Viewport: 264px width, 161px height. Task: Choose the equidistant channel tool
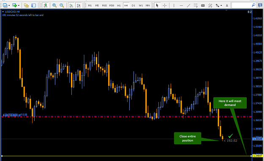pos(210,5)
